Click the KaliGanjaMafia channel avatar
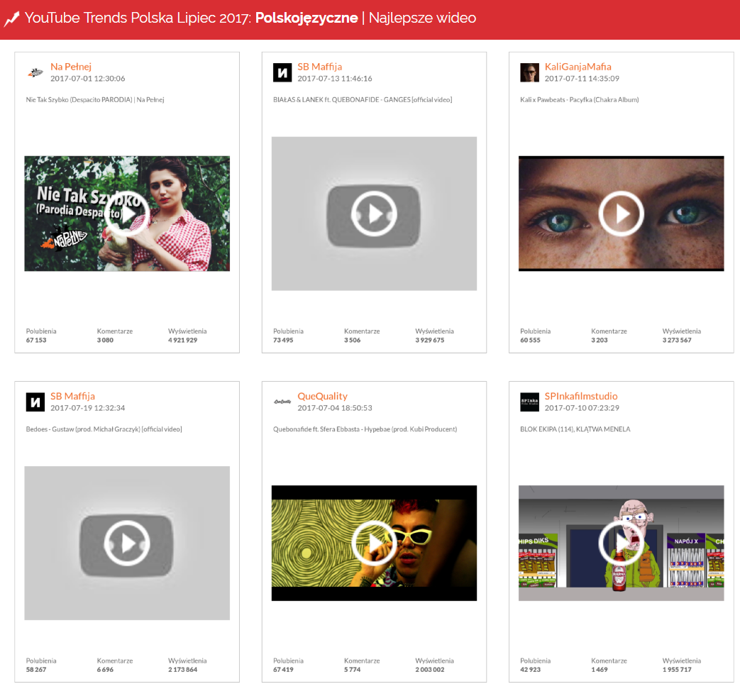This screenshot has height=684, width=740. pos(529,72)
